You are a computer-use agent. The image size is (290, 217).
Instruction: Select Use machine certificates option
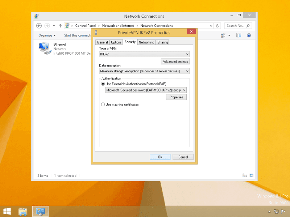pyautogui.click(x=103, y=105)
